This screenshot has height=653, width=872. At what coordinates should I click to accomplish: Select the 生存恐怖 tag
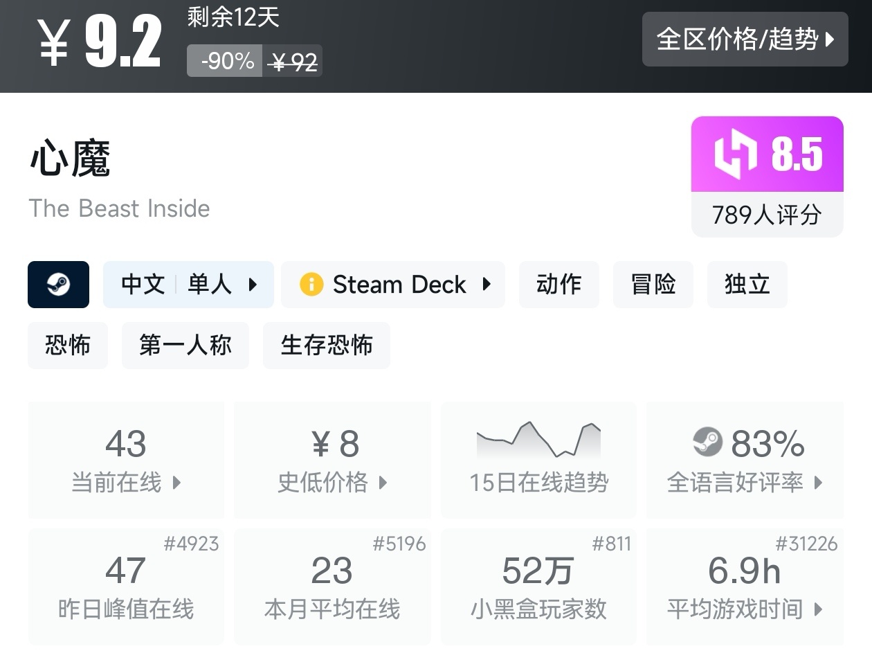click(x=326, y=345)
